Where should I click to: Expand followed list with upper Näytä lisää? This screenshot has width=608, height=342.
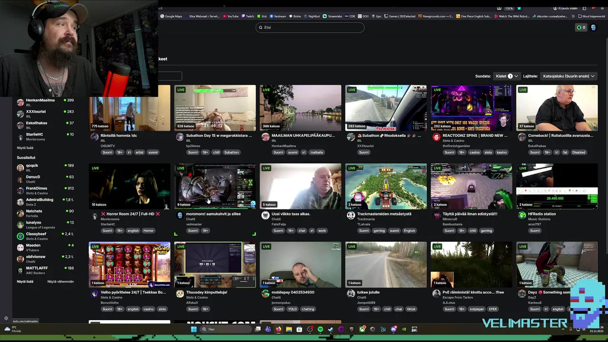[25, 148]
